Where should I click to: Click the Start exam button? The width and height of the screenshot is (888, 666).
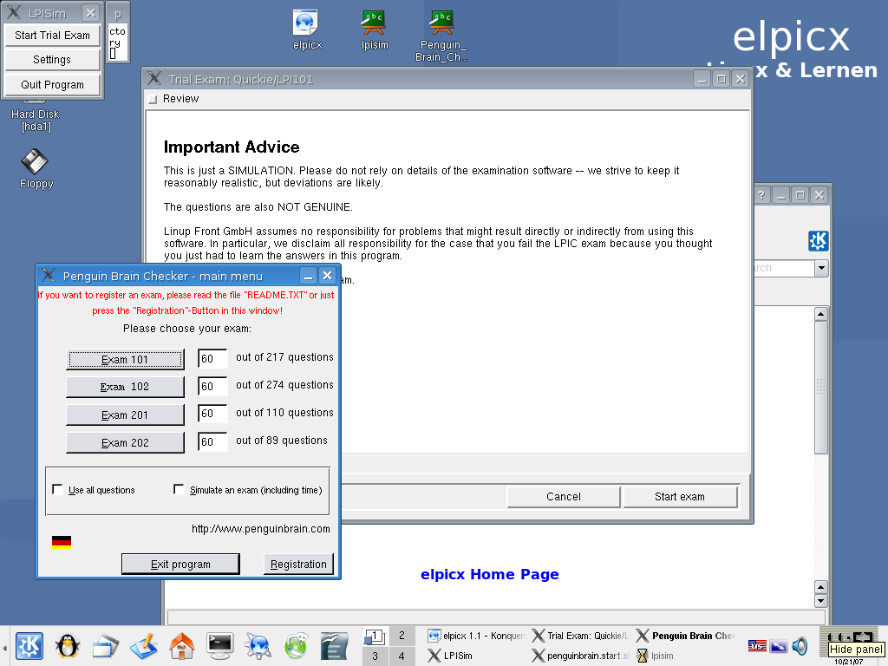680,496
